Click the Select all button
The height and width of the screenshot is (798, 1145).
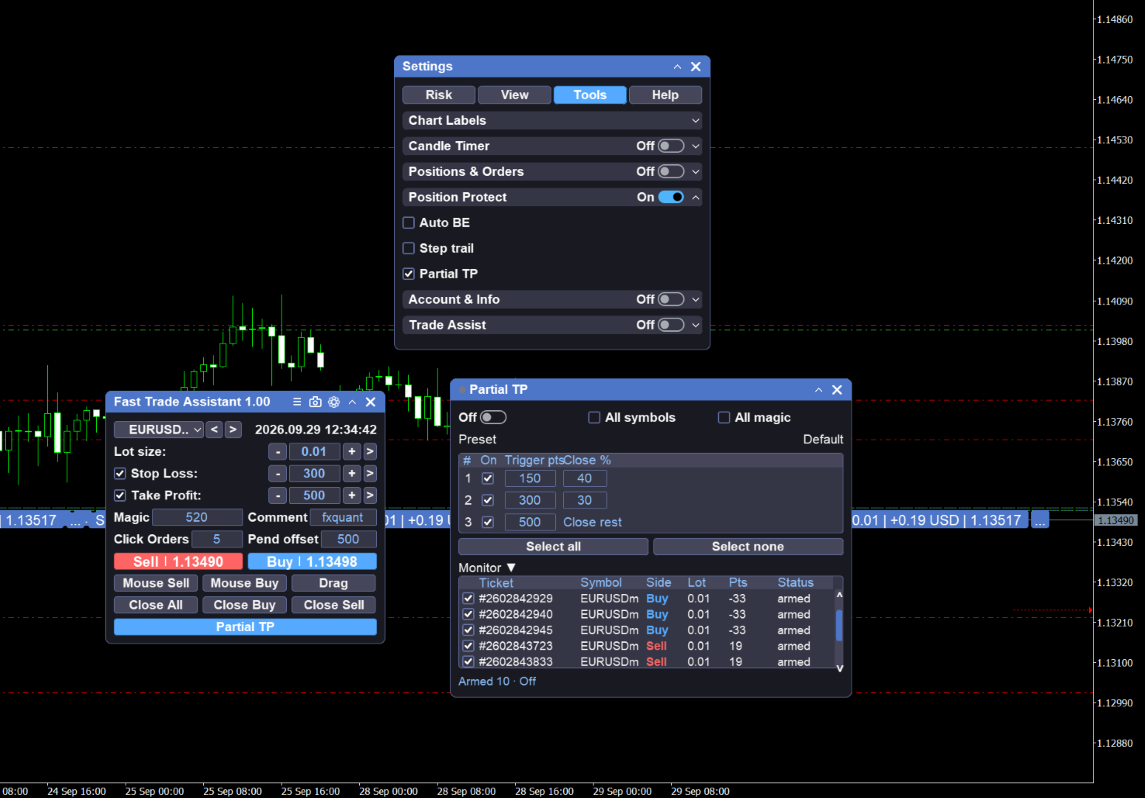pyautogui.click(x=554, y=547)
